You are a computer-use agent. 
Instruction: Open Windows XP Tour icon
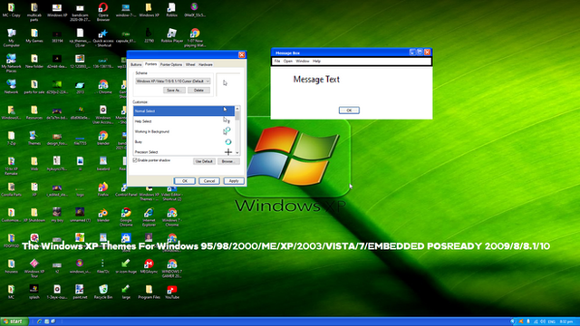pos(34,268)
